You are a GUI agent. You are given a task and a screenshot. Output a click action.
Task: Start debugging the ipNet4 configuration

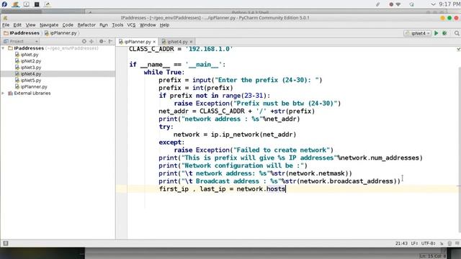pos(445,33)
